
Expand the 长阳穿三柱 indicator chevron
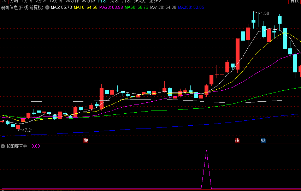(x=3, y=146)
